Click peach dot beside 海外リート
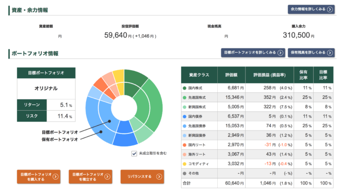The image size is (338, 193). point(184,154)
